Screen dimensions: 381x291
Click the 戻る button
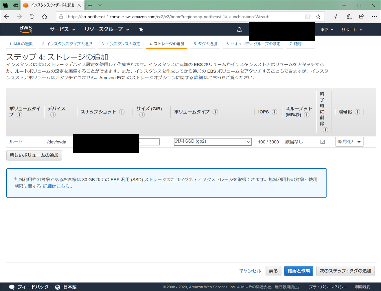[x=273, y=271]
